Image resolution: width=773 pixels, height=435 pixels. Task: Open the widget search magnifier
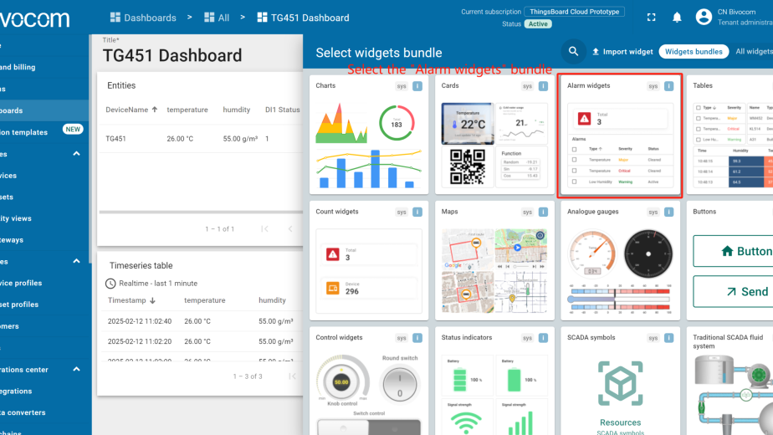(573, 51)
